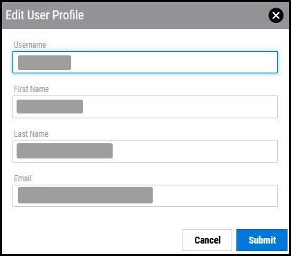Click the Email label text

coord(23,179)
